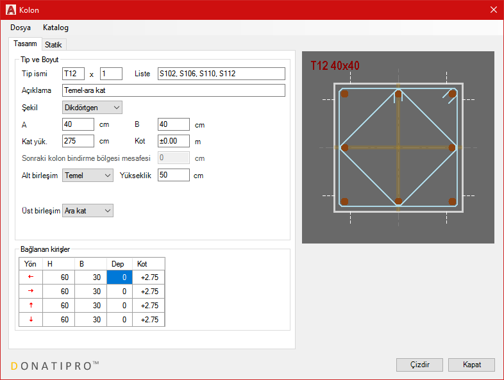504x380 pixels.
Task: Click the Yükseklik 50 input field
Action: 173,176
